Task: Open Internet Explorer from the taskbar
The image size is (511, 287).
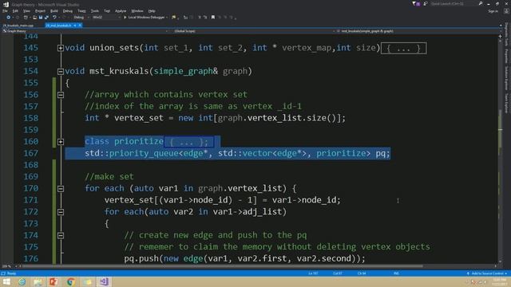Action: click(22, 281)
